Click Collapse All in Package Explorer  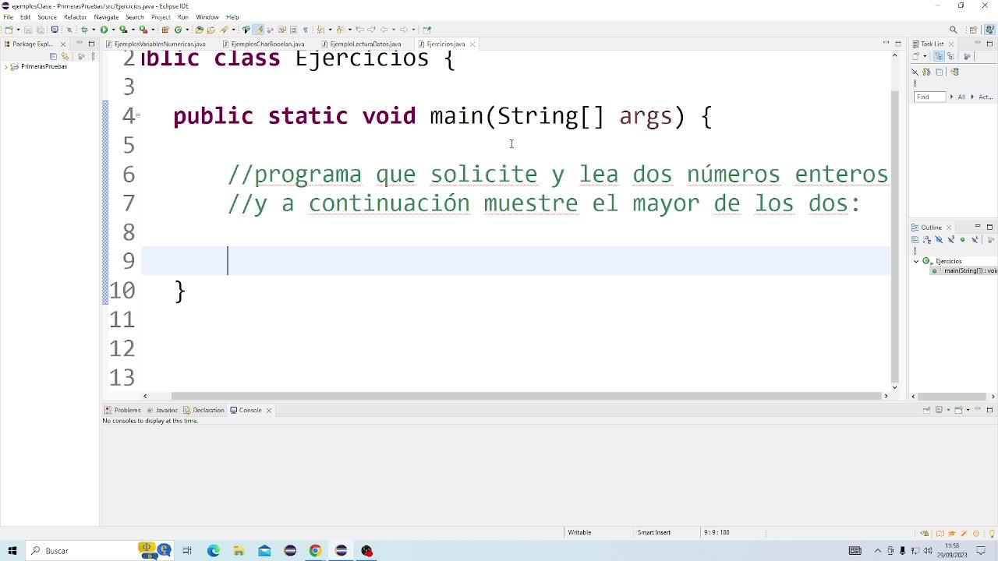tap(53, 56)
